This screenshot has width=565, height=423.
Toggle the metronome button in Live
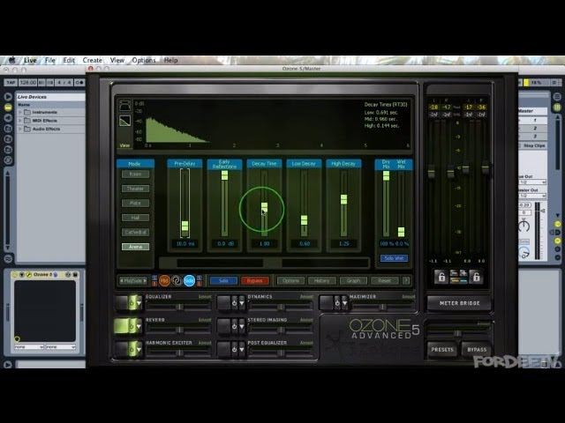tap(79, 82)
